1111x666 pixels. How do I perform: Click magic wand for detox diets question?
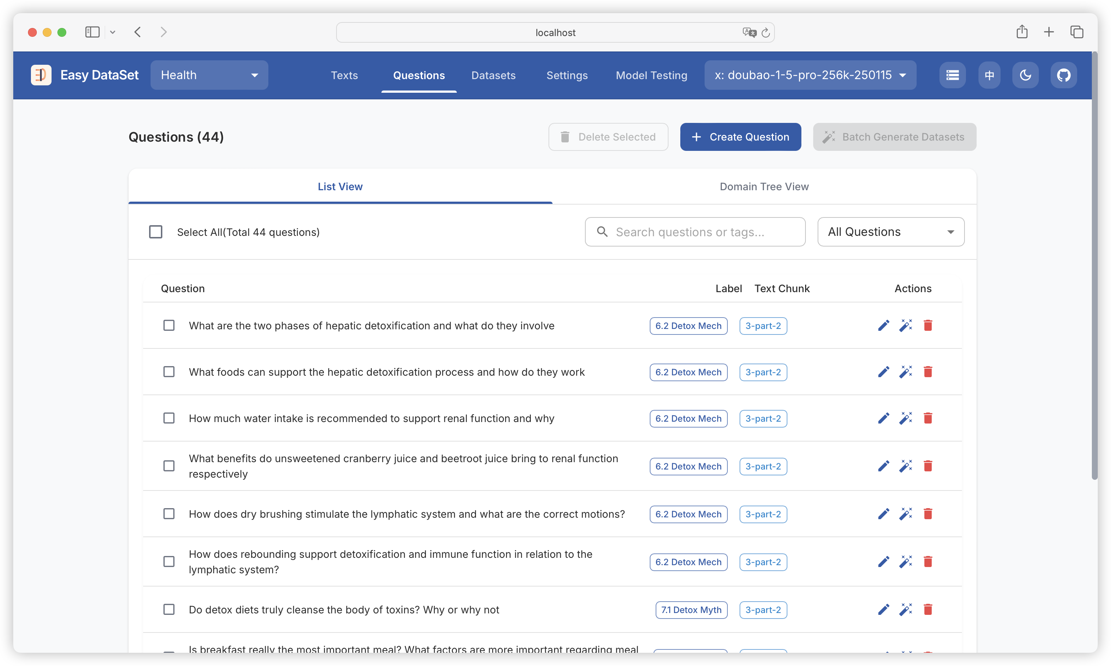click(906, 609)
